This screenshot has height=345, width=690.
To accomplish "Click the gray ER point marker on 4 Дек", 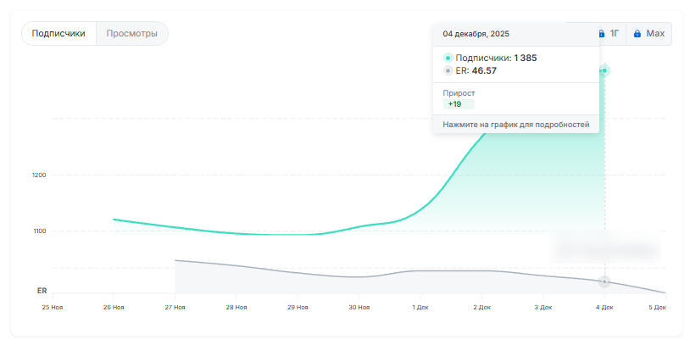I will pos(604,281).
